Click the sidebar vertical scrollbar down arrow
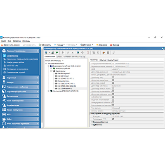The width and height of the screenshot is (165, 165). tap(42, 127)
